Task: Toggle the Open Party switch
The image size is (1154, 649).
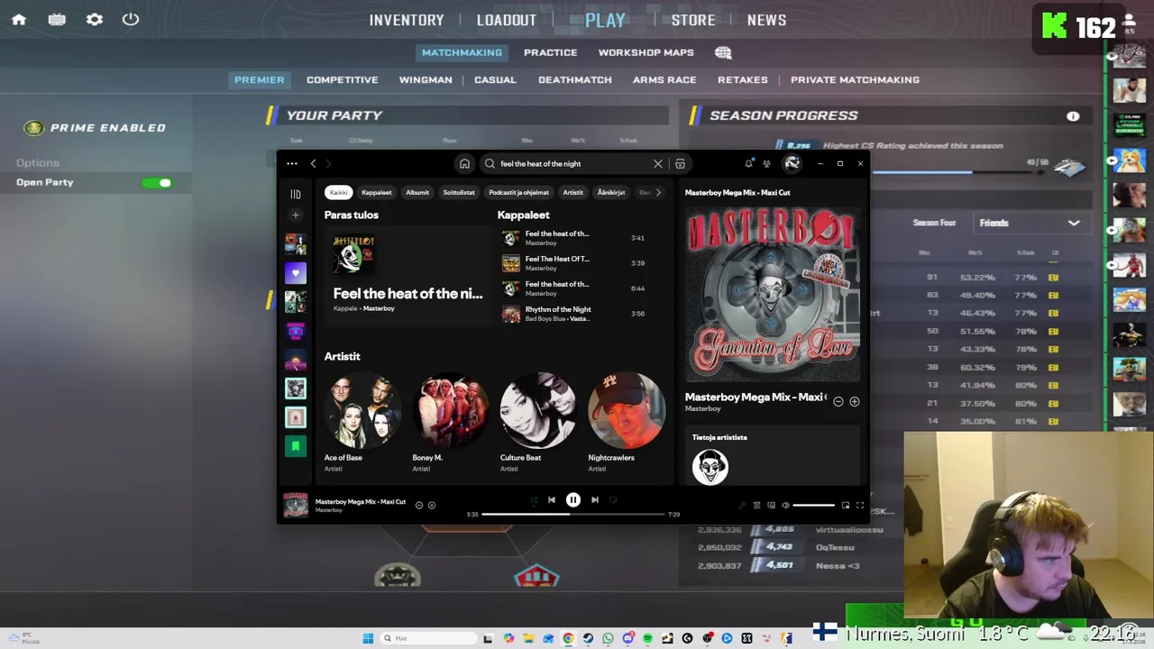Action: [x=157, y=183]
